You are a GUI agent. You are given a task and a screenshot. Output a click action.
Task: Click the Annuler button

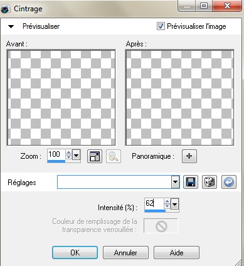coord(125,253)
